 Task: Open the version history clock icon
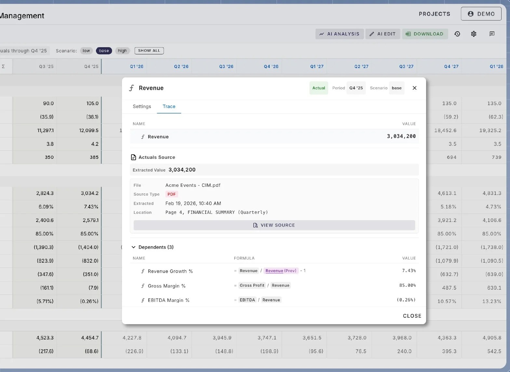[x=457, y=34]
